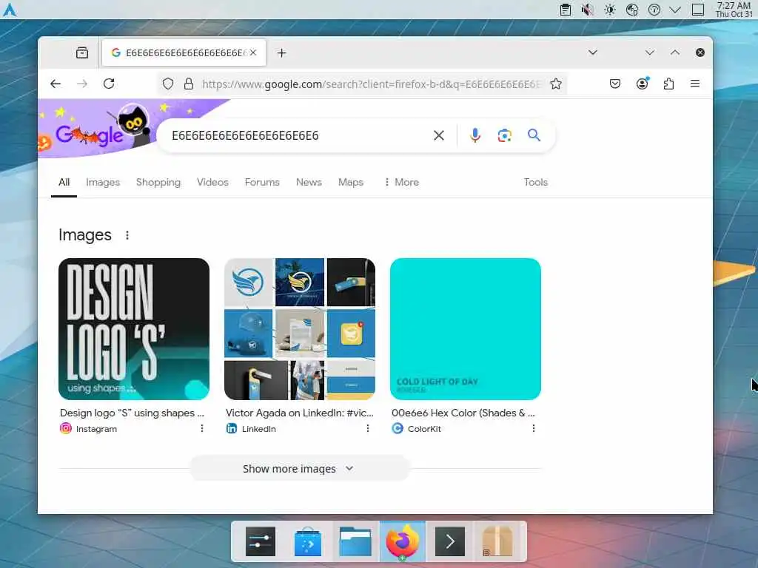Open three-dot menu for Instagram result
This screenshot has width=758, height=568.
point(202,428)
